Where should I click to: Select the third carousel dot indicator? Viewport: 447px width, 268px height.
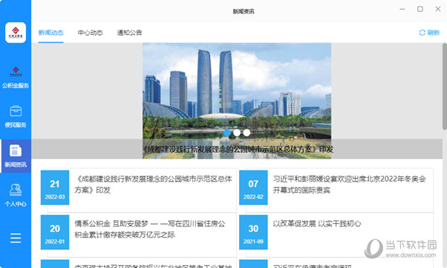247,133
